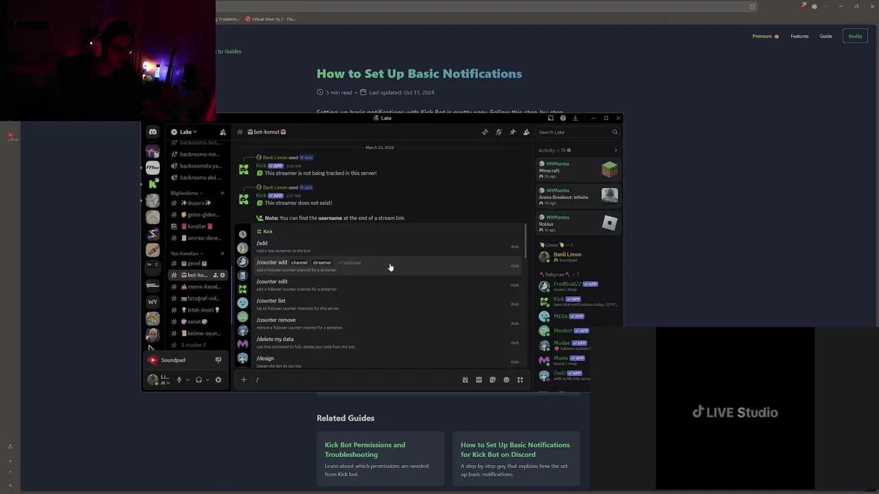Open the Moobot member profile
The width and height of the screenshot is (879, 494).
[563, 331]
